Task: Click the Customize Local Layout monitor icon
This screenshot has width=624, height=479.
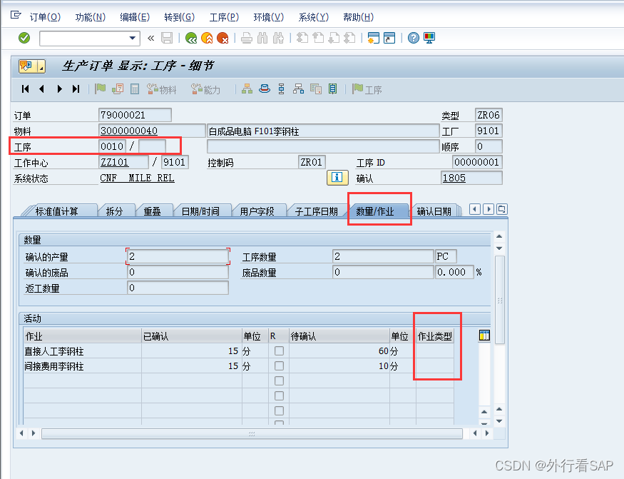Action: (x=429, y=39)
